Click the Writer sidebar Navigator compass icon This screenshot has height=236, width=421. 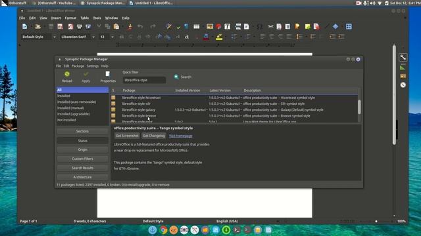(x=403, y=85)
